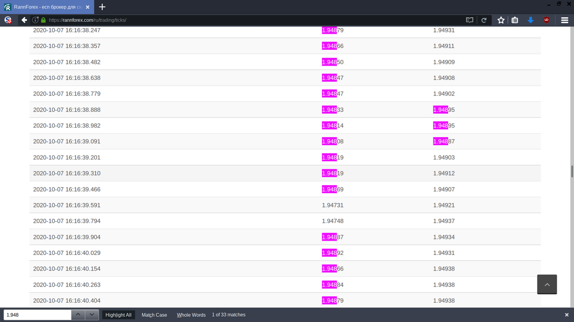Click the value 1.94908
This screenshot has width=574, height=322.
(444, 78)
